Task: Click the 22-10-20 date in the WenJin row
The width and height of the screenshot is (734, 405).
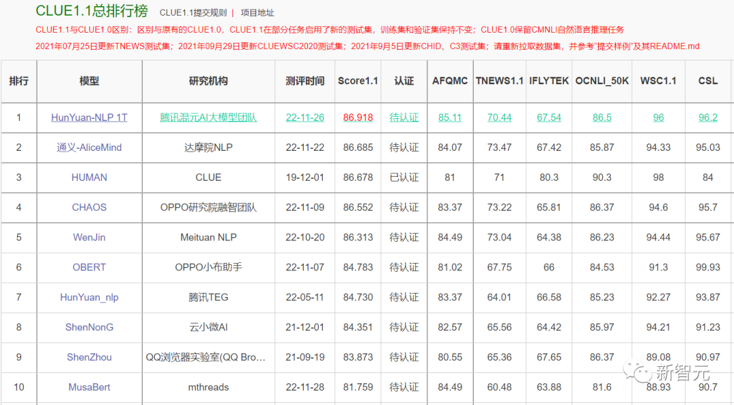Action: click(x=304, y=237)
